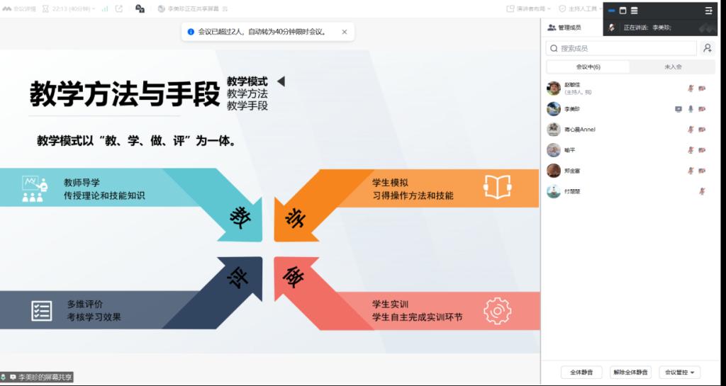This screenshot has height=386, width=726.
Task: Click the 解除全体静音 button
Action: tap(630, 372)
